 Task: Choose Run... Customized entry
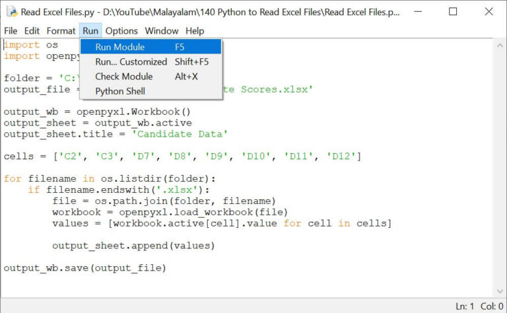tap(151, 61)
